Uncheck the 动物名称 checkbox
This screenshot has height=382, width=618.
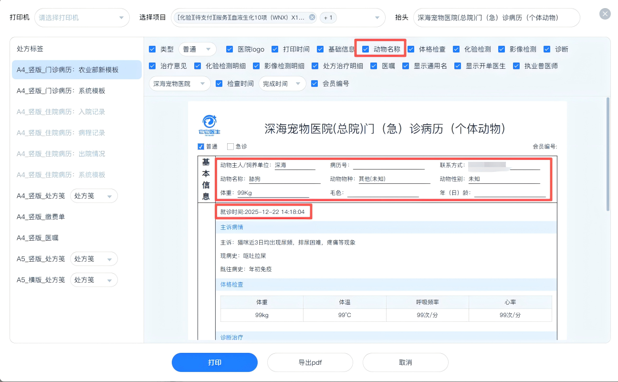tap(366, 49)
